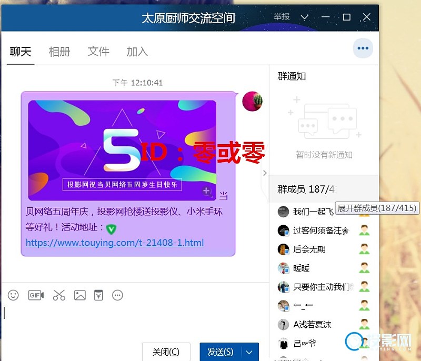Image resolution: width=421 pixels, height=361 pixels.
Task: Select member name 后会无期
Action: (x=309, y=249)
